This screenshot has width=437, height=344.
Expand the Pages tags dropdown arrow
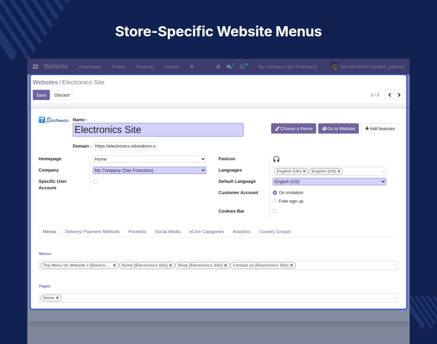pyautogui.click(x=395, y=298)
